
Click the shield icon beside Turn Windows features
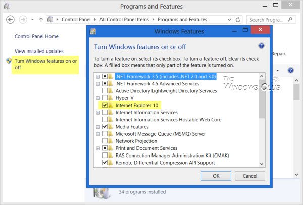click(9, 61)
